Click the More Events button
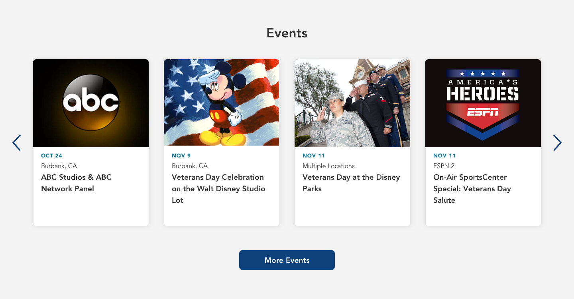This screenshot has width=574, height=299. [x=287, y=260]
